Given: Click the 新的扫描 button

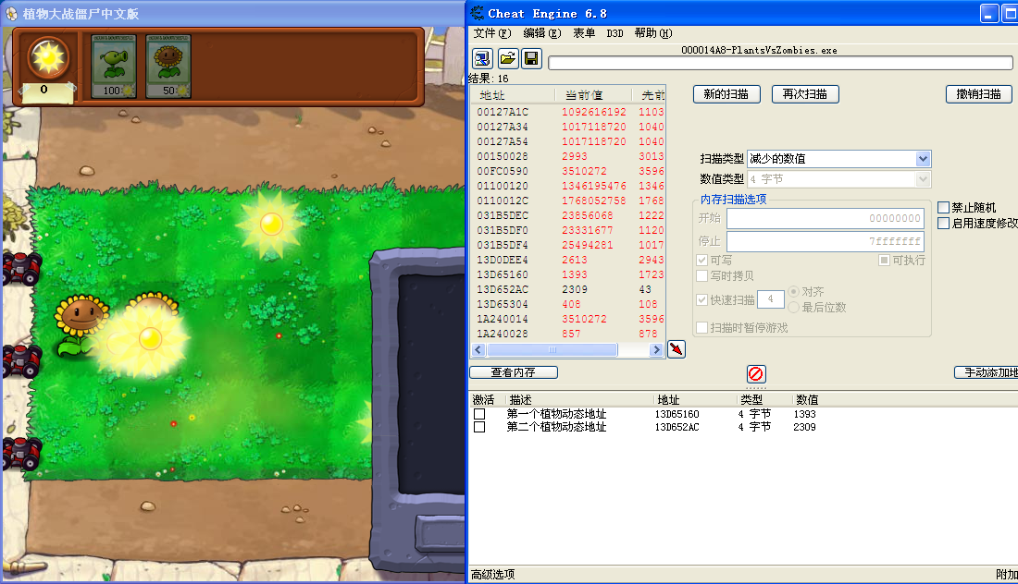Looking at the screenshot, I should (x=726, y=94).
